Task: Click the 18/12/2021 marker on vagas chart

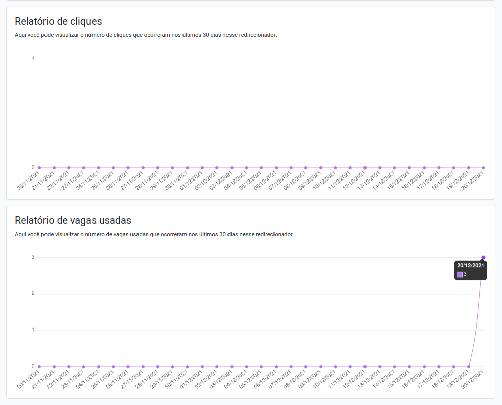Action: 453,366
